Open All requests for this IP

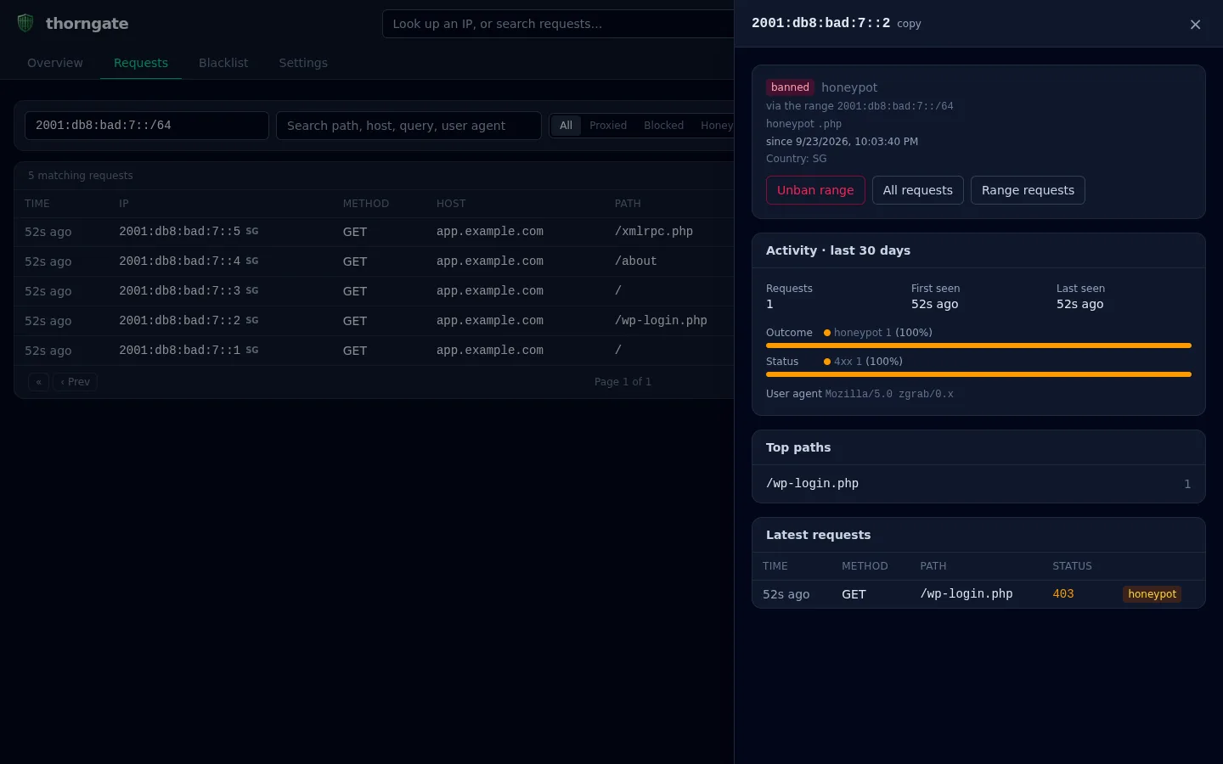pos(918,190)
